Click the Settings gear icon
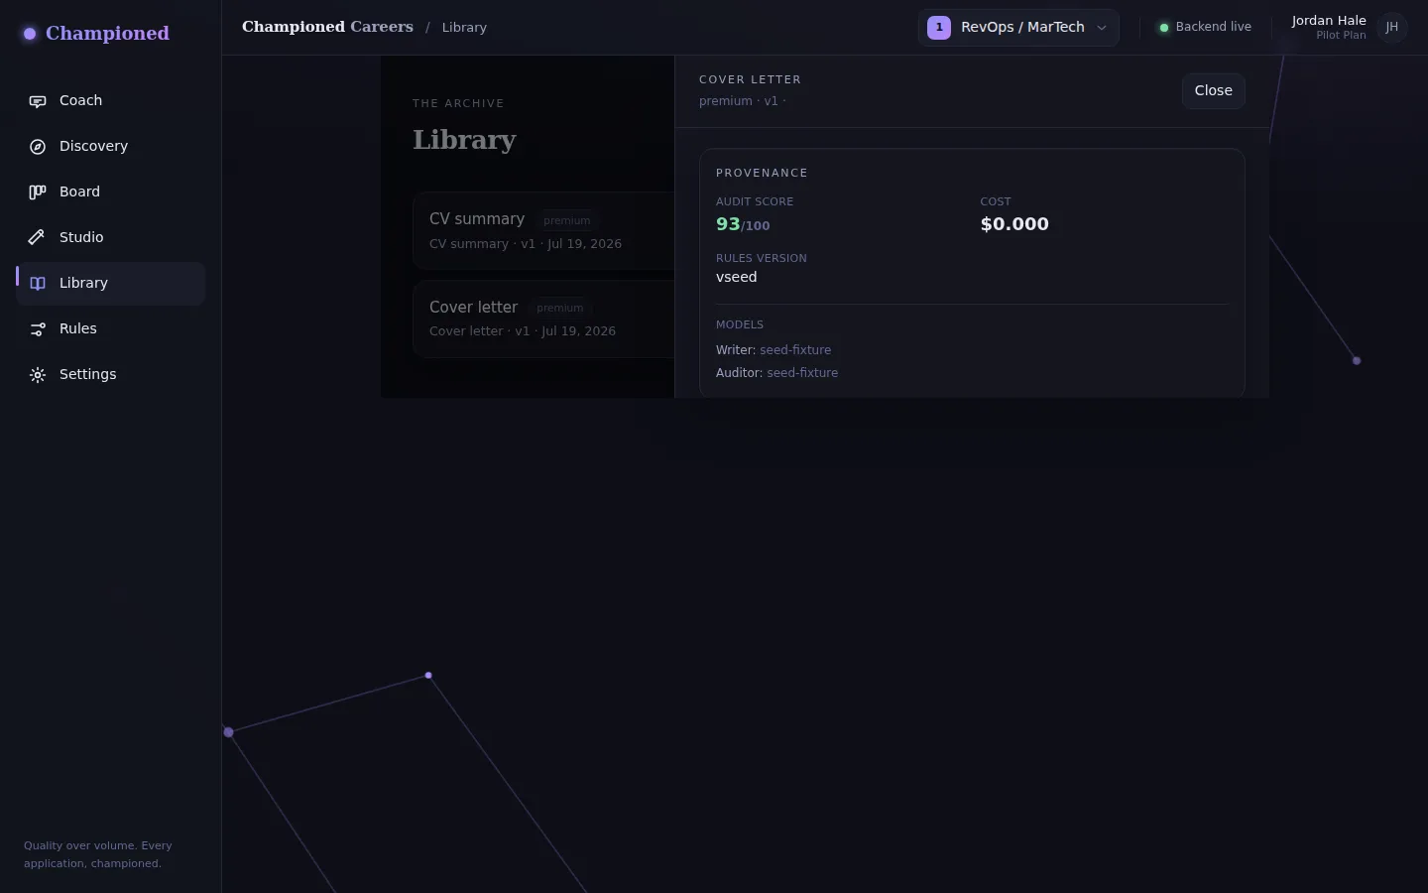The image size is (1428, 893). [x=38, y=375]
